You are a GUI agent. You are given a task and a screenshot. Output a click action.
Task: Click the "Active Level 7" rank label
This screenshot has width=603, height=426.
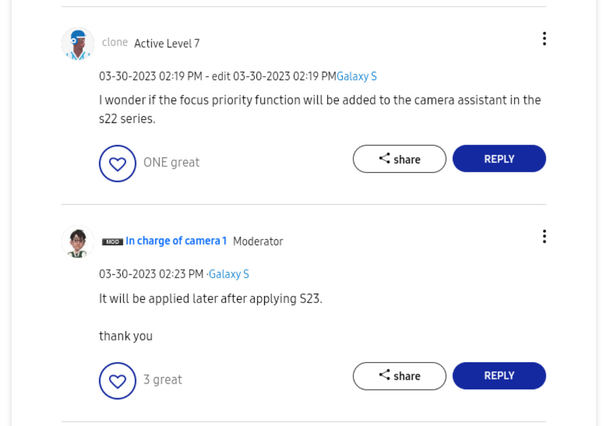tap(167, 43)
